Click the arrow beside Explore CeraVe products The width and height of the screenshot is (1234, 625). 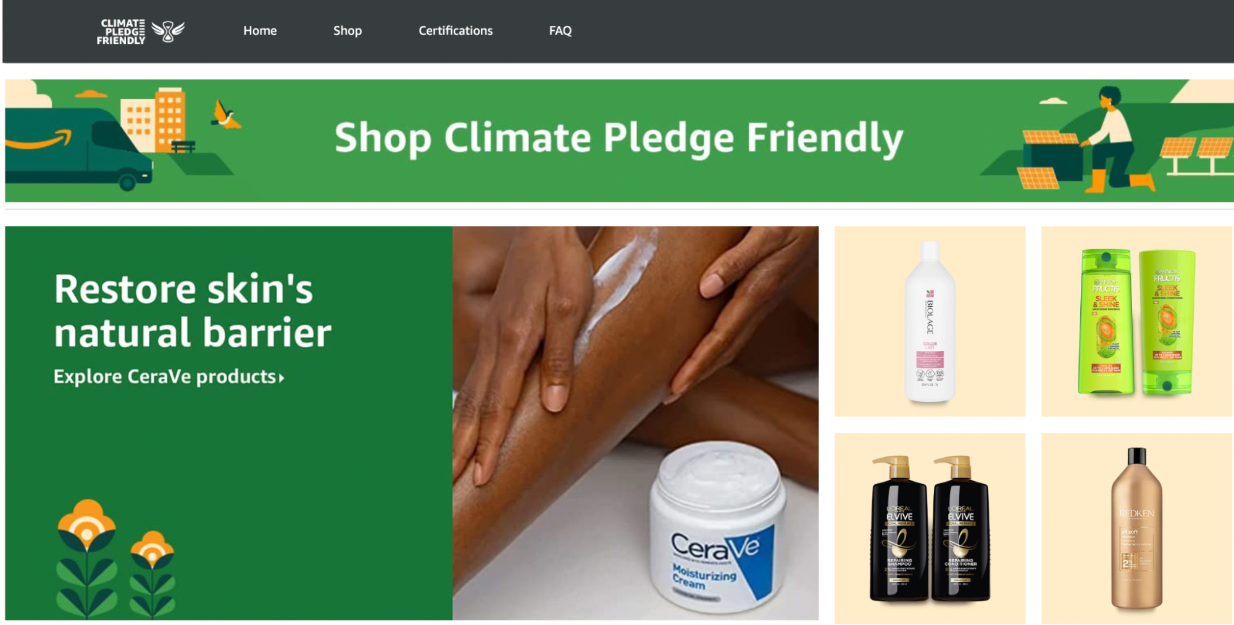click(281, 378)
